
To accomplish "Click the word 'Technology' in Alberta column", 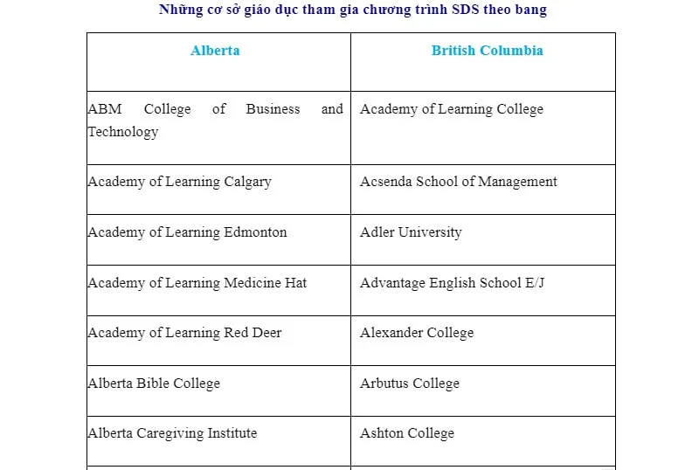I will point(123,132).
